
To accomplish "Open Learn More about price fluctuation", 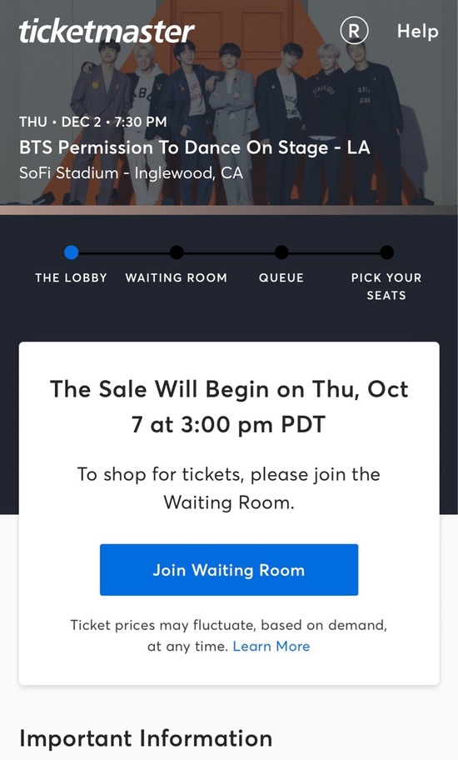I will pos(271,646).
